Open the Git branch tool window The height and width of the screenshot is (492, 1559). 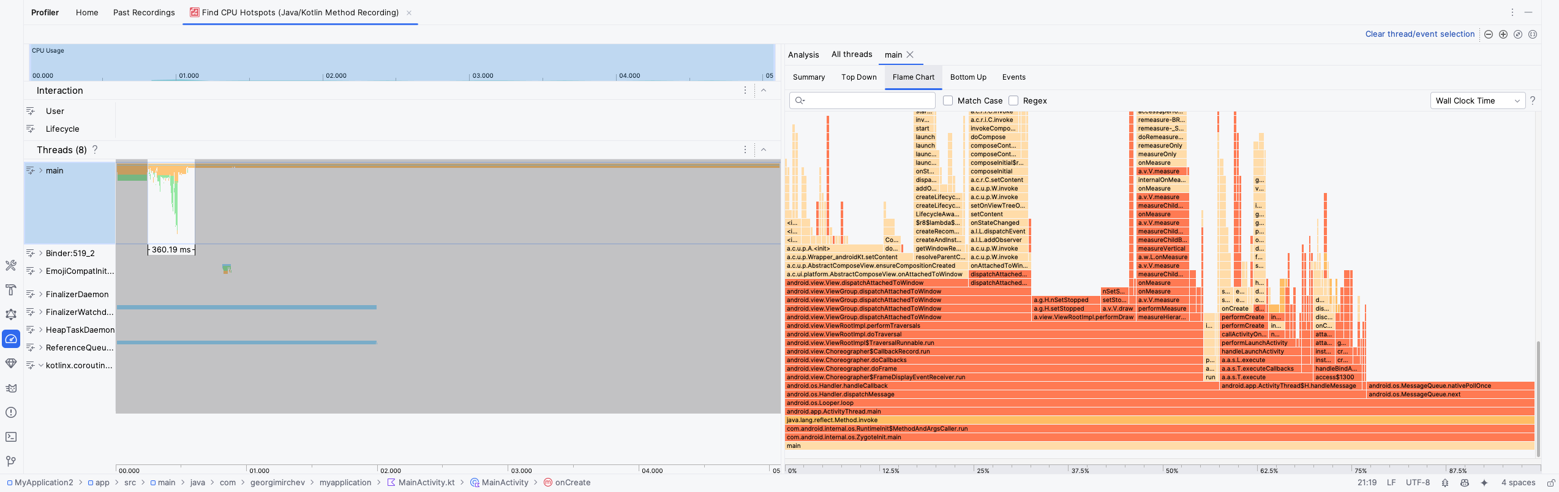[x=11, y=461]
